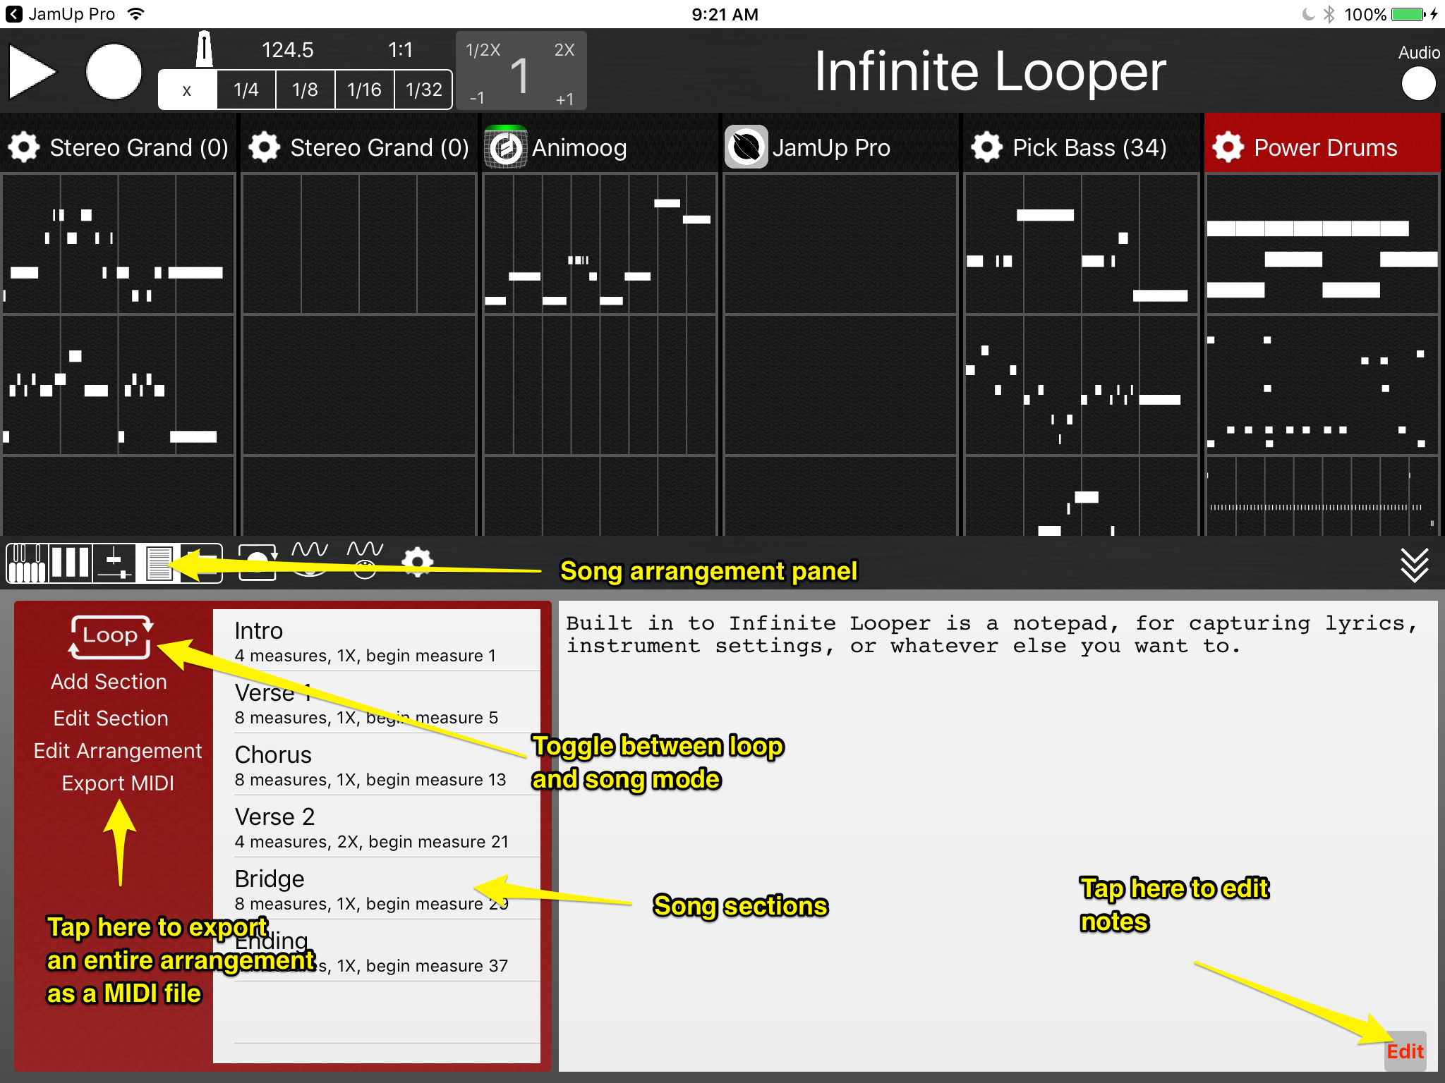Show the song arrangement panel
The height and width of the screenshot is (1083, 1445).
click(158, 563)
